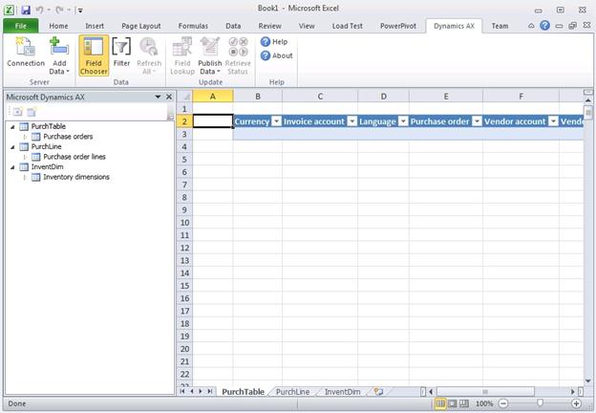Open the Vendor account filter dropdown
The width and height of the screenshot is (596, 413).
pyautogui.click(x=553, y=121)
